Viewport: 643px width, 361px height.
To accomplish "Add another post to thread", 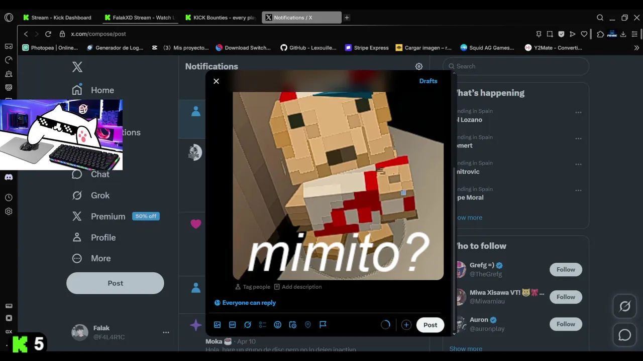I will point(406,325).
